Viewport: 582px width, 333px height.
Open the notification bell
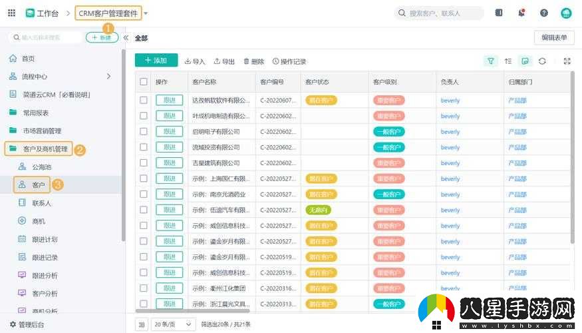521,13
